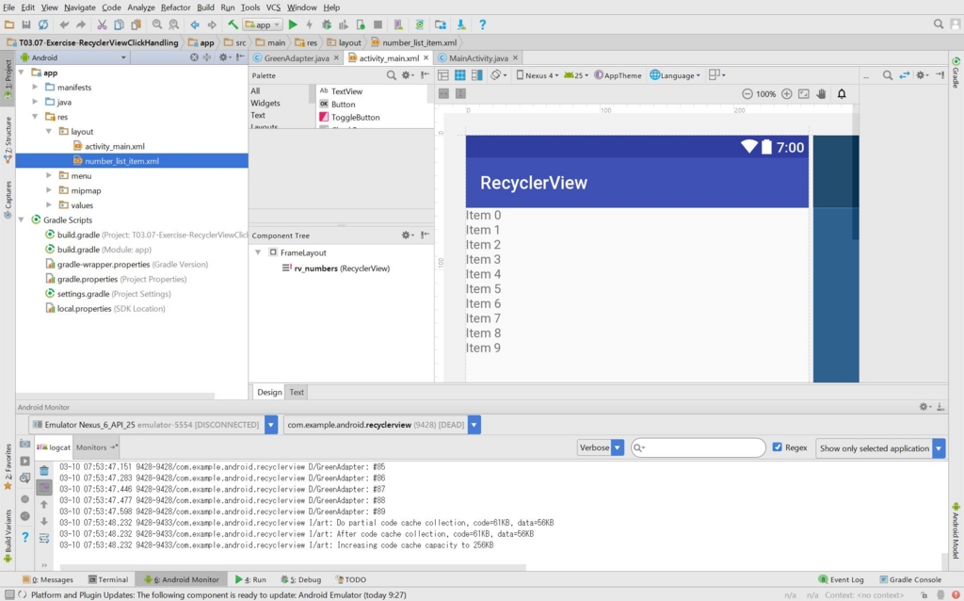Click the logcat search input field
This screenshot has width=964, height=601.
699,447
